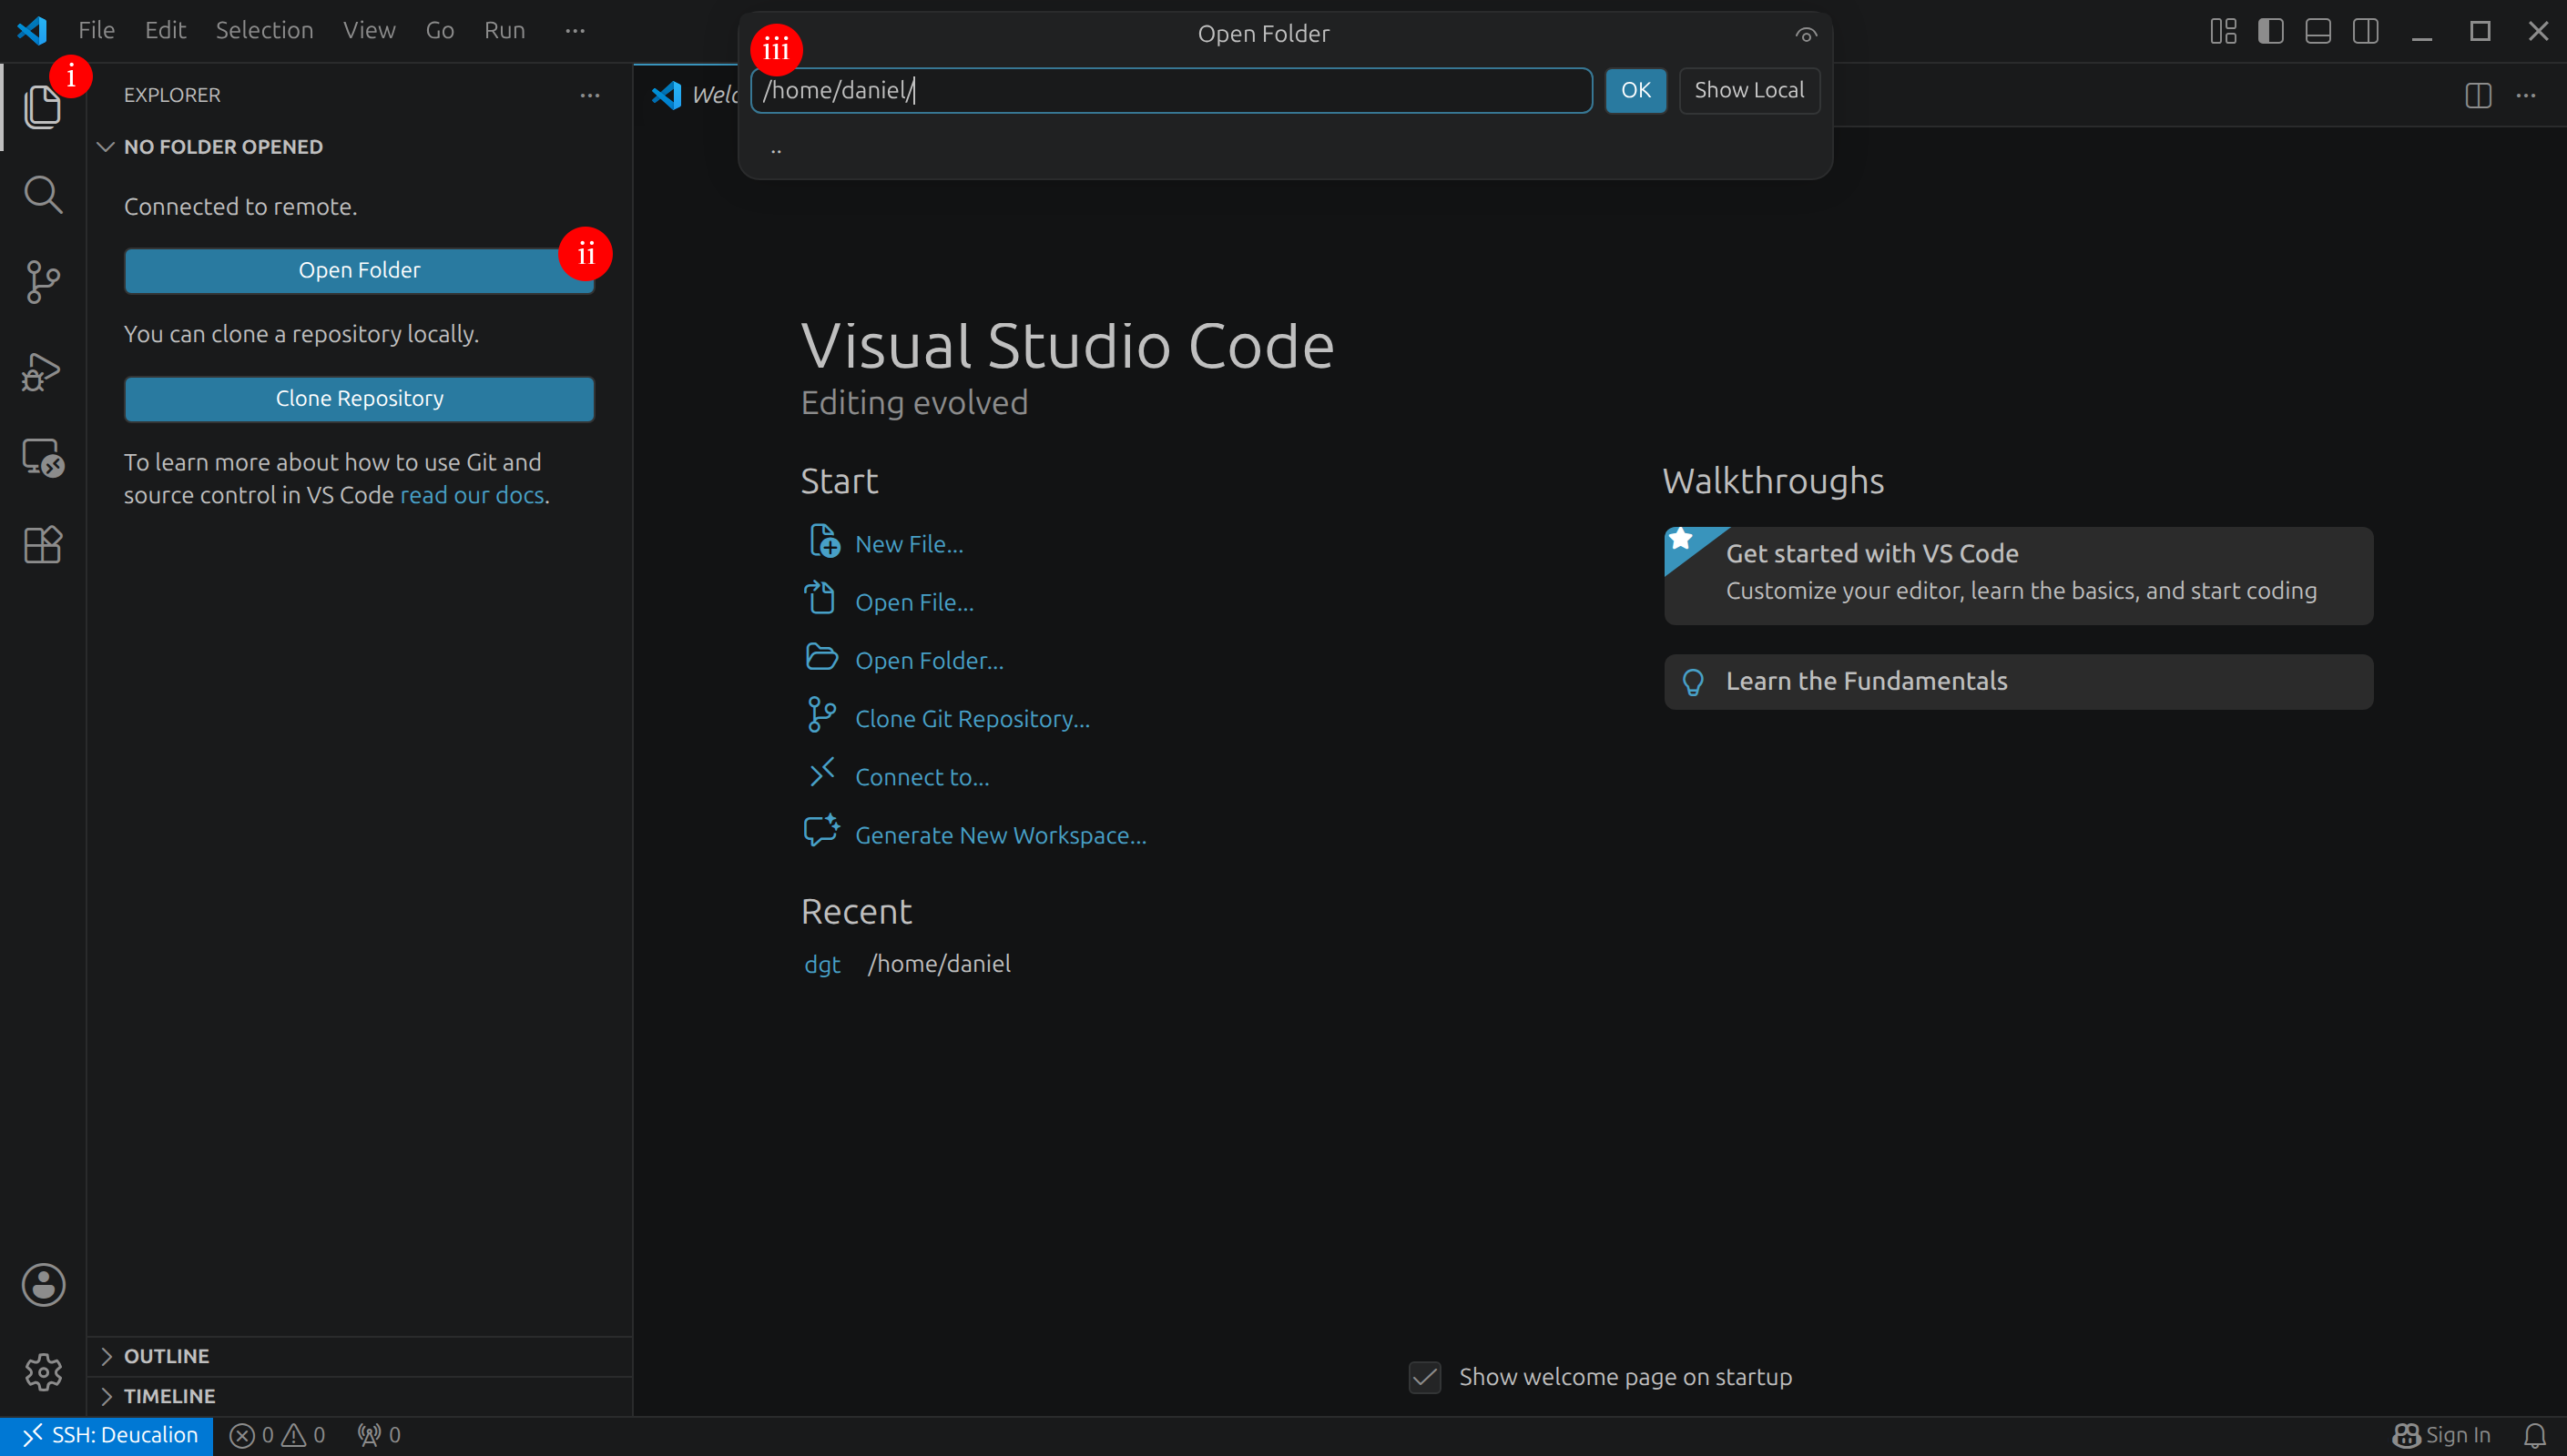
Task: Open the Remote Explorer view icon
Action: [x=42, y=458]
